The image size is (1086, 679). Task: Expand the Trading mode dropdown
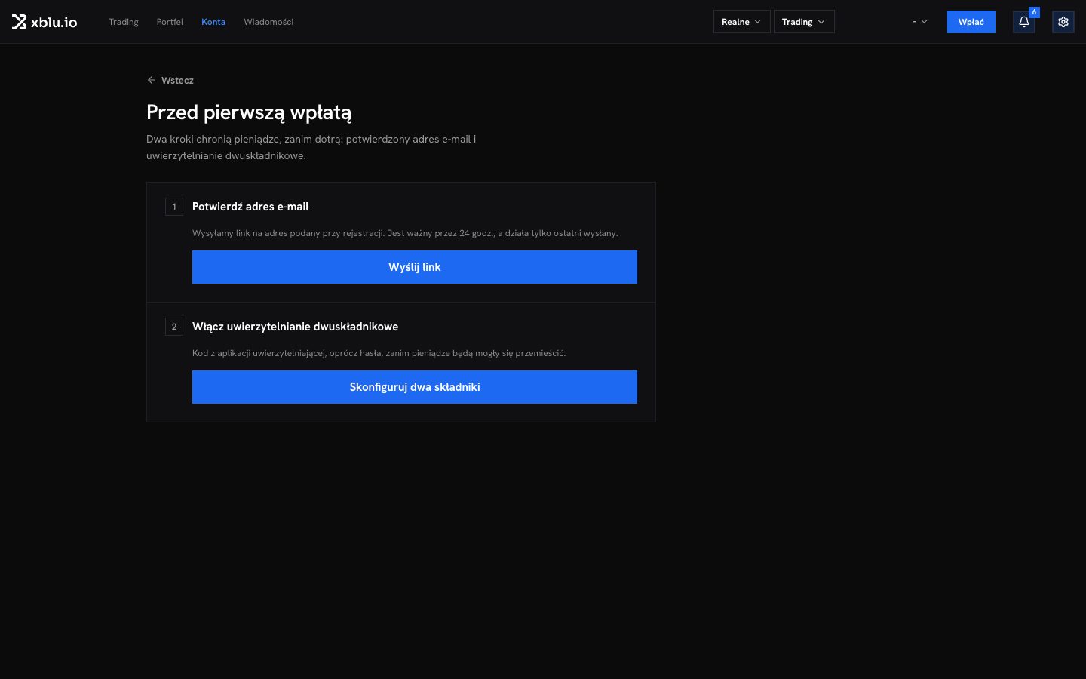pyautogui.click(x=804, y=22)
